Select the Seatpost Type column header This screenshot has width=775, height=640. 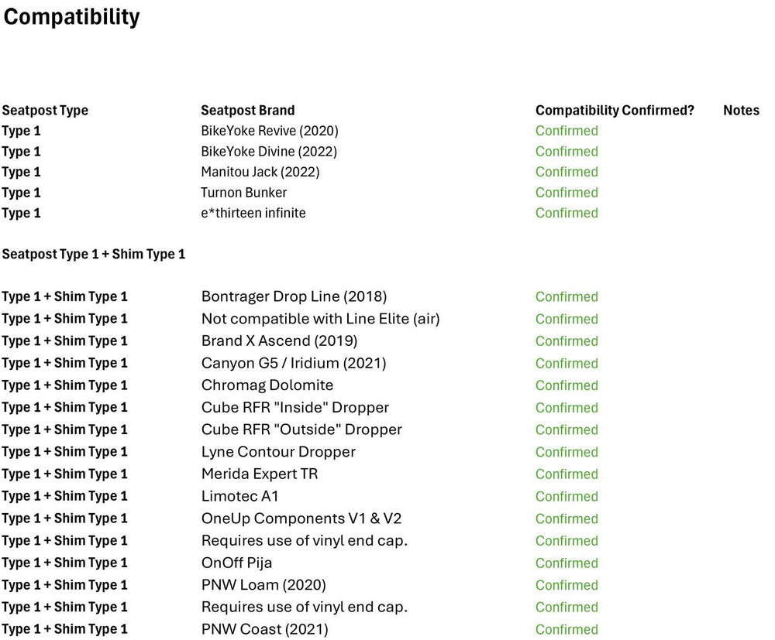coord(45,110)
